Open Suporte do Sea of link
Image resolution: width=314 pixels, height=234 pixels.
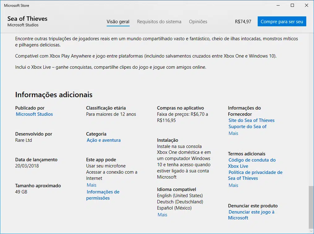247,127
